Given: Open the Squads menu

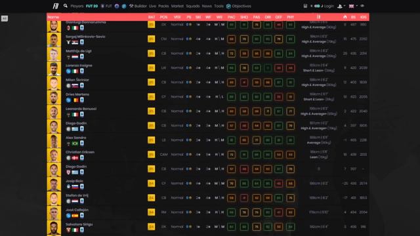Looking at the screenshot, I should (192, 6).
